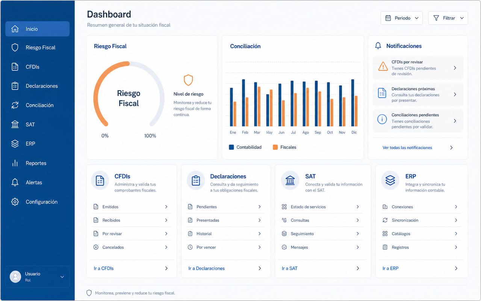Open Presentadas in the Declaraciones card
The height and width of the screenshot is (301, 481).
225,220
